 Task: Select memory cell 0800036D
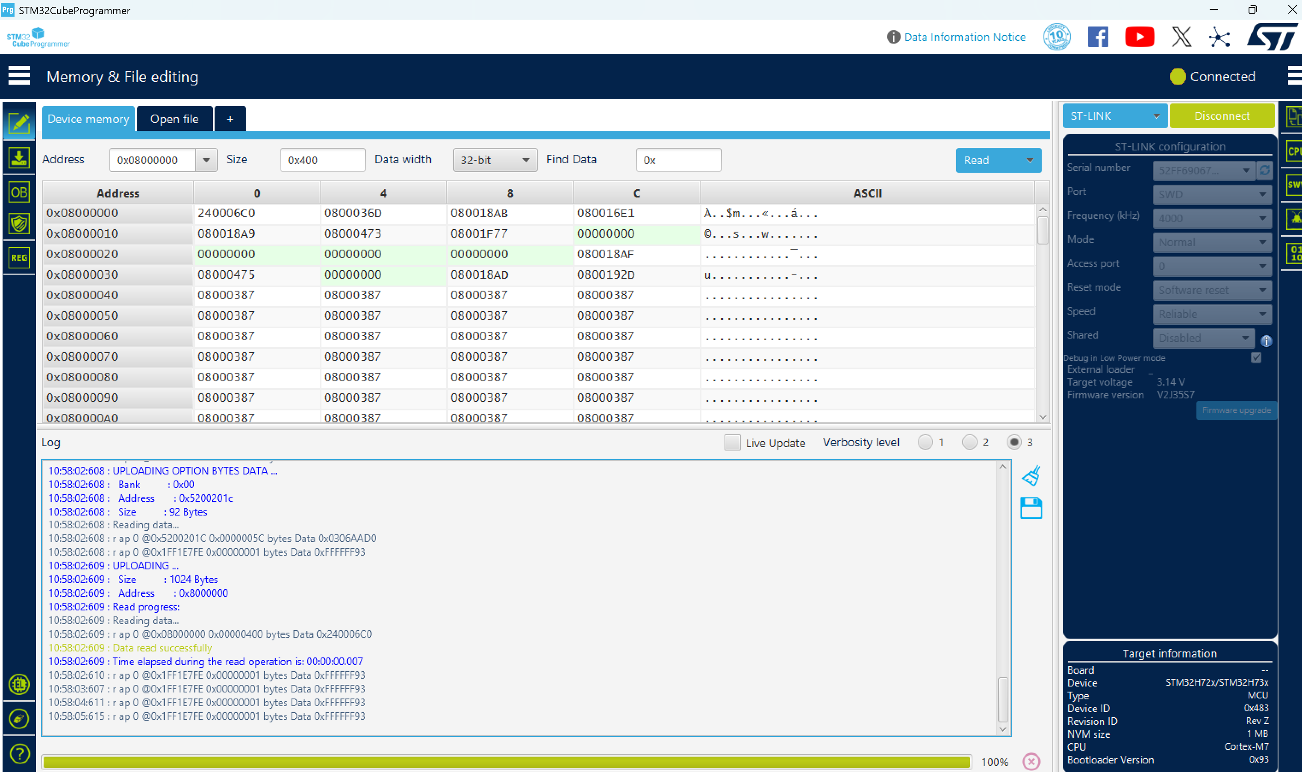(x=383, y=213)
